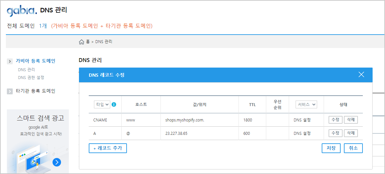Click DNS 설정 in A record row
Image resolution: width=385 pixels, height=174 pixels.
[302, 134]
